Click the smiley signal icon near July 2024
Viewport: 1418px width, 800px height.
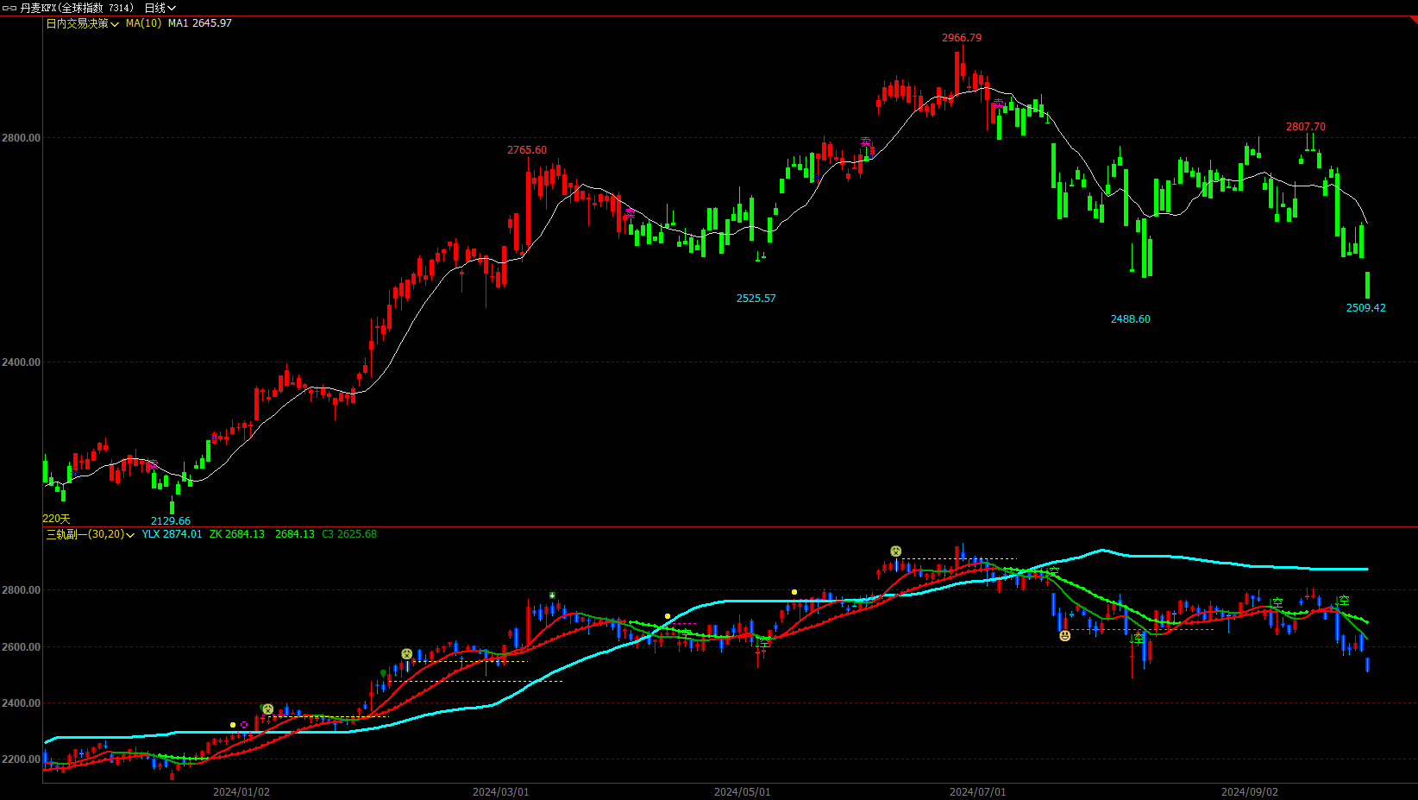(x=896, y=551)
